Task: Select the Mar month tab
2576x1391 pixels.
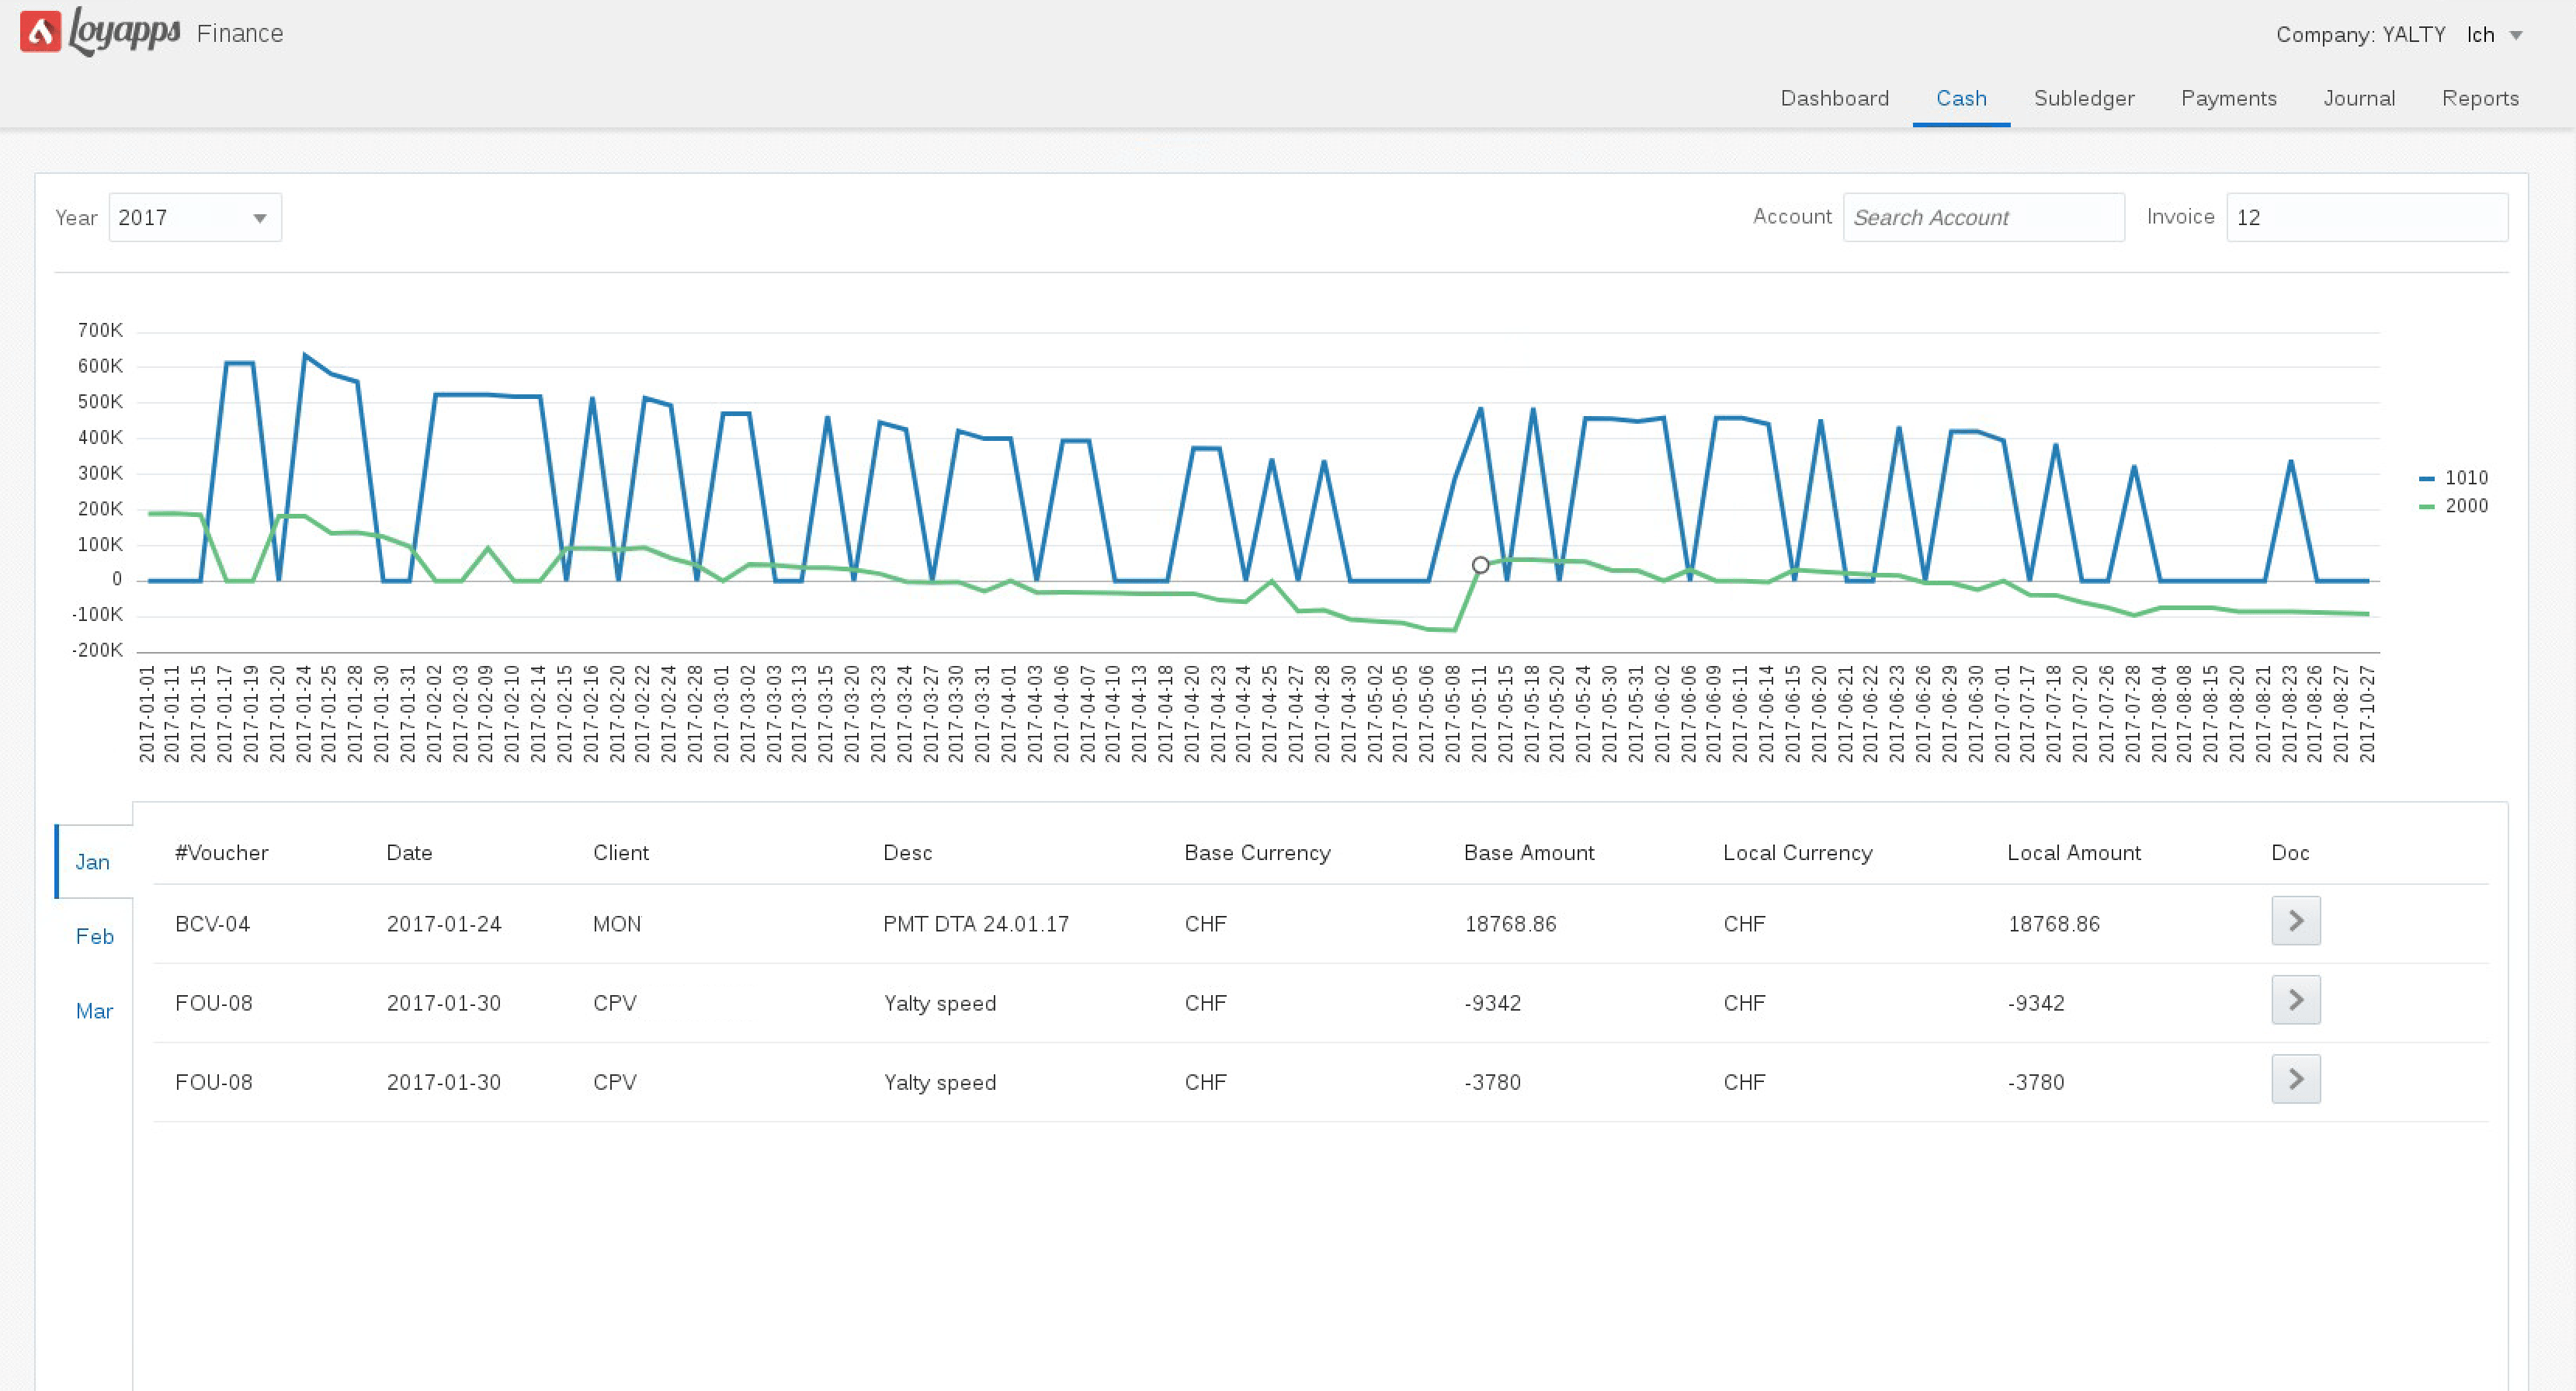Action: (x=94, y=1011)
